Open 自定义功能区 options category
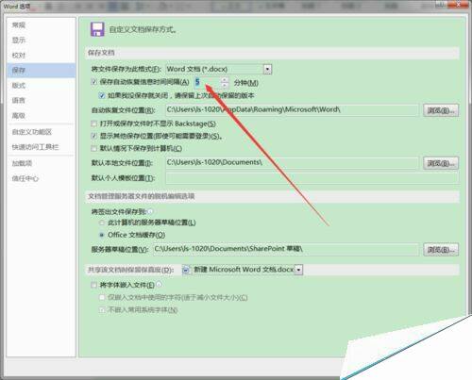This screenshot has height=380, width=472. tap(41, 132)
